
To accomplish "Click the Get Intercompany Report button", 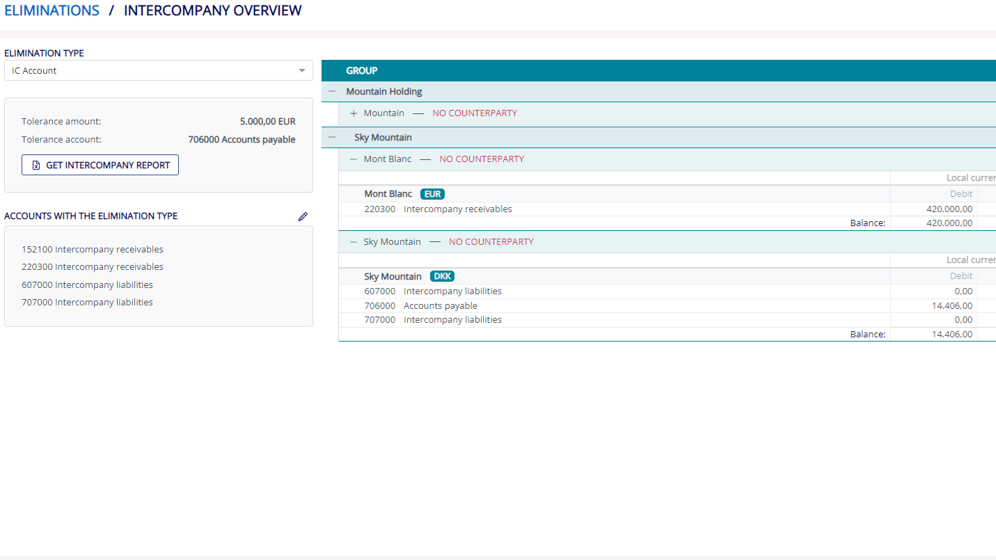I will [100, 165].
